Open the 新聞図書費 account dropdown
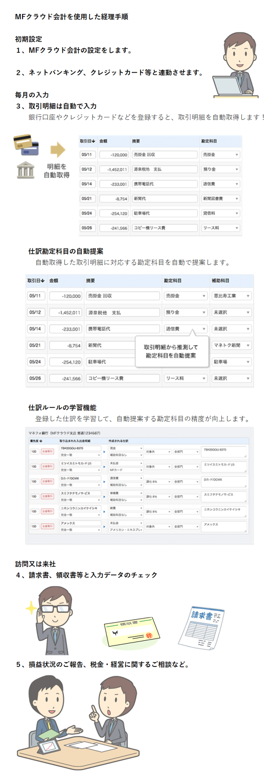This screenshot has width=272, height=782. coord(220,199)
